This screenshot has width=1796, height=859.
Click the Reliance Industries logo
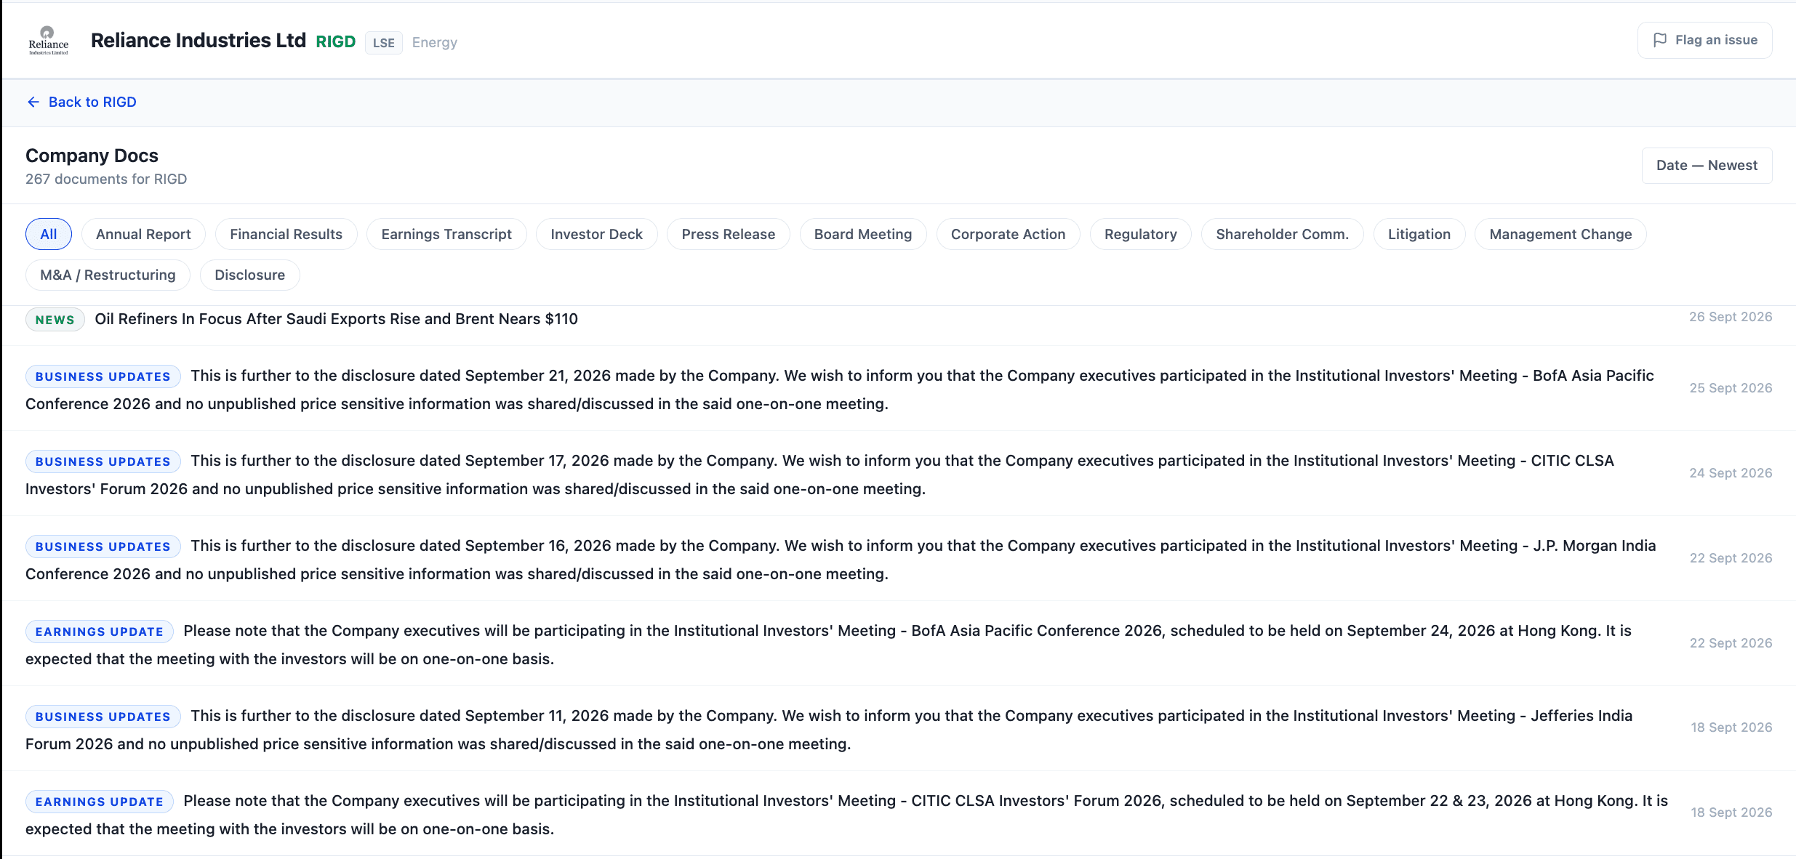coord(49,41)
